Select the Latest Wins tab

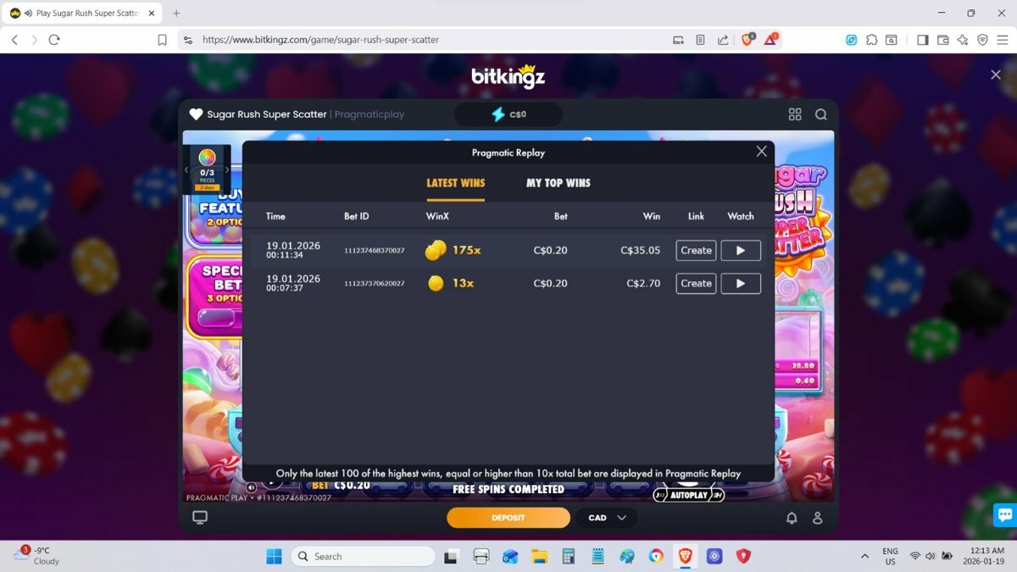455,183
